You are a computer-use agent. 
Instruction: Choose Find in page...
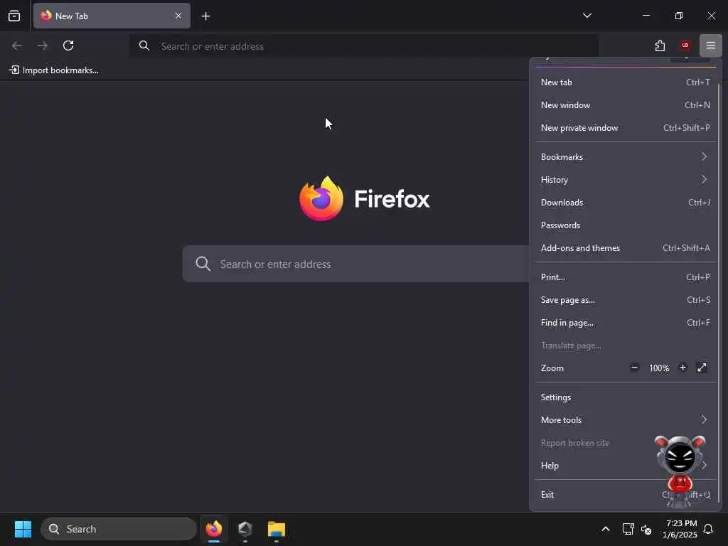click(x=625, y=323)
